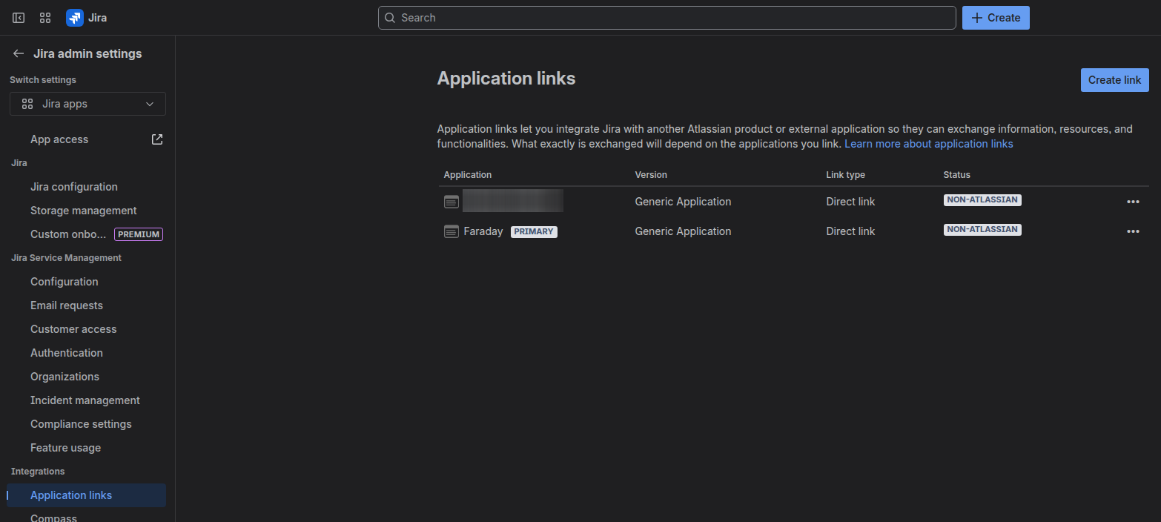Screen dimensions: 1161x522
Task: Click the Faraday application icon
Action: [451, 231]
